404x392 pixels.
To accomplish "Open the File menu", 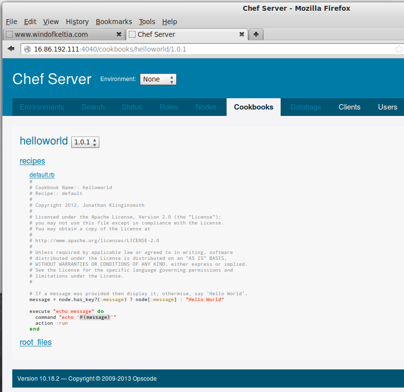I will 11,22.
